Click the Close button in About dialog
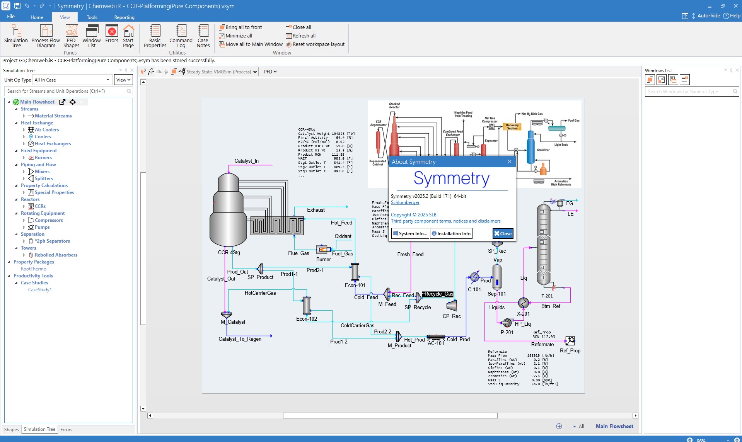This screenshot has width=742, height=442. [x=503, y=234]
